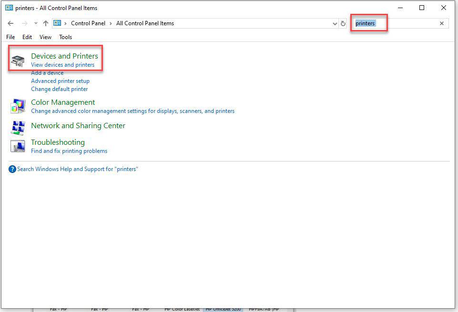Expand the recent locations dropdown arrow
This screenshot has width=458, height=312.
pos(36,23)
